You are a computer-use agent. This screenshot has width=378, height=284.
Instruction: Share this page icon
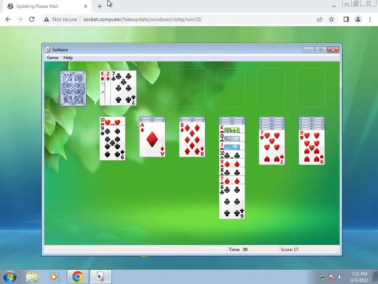click(x=320, y=19)
